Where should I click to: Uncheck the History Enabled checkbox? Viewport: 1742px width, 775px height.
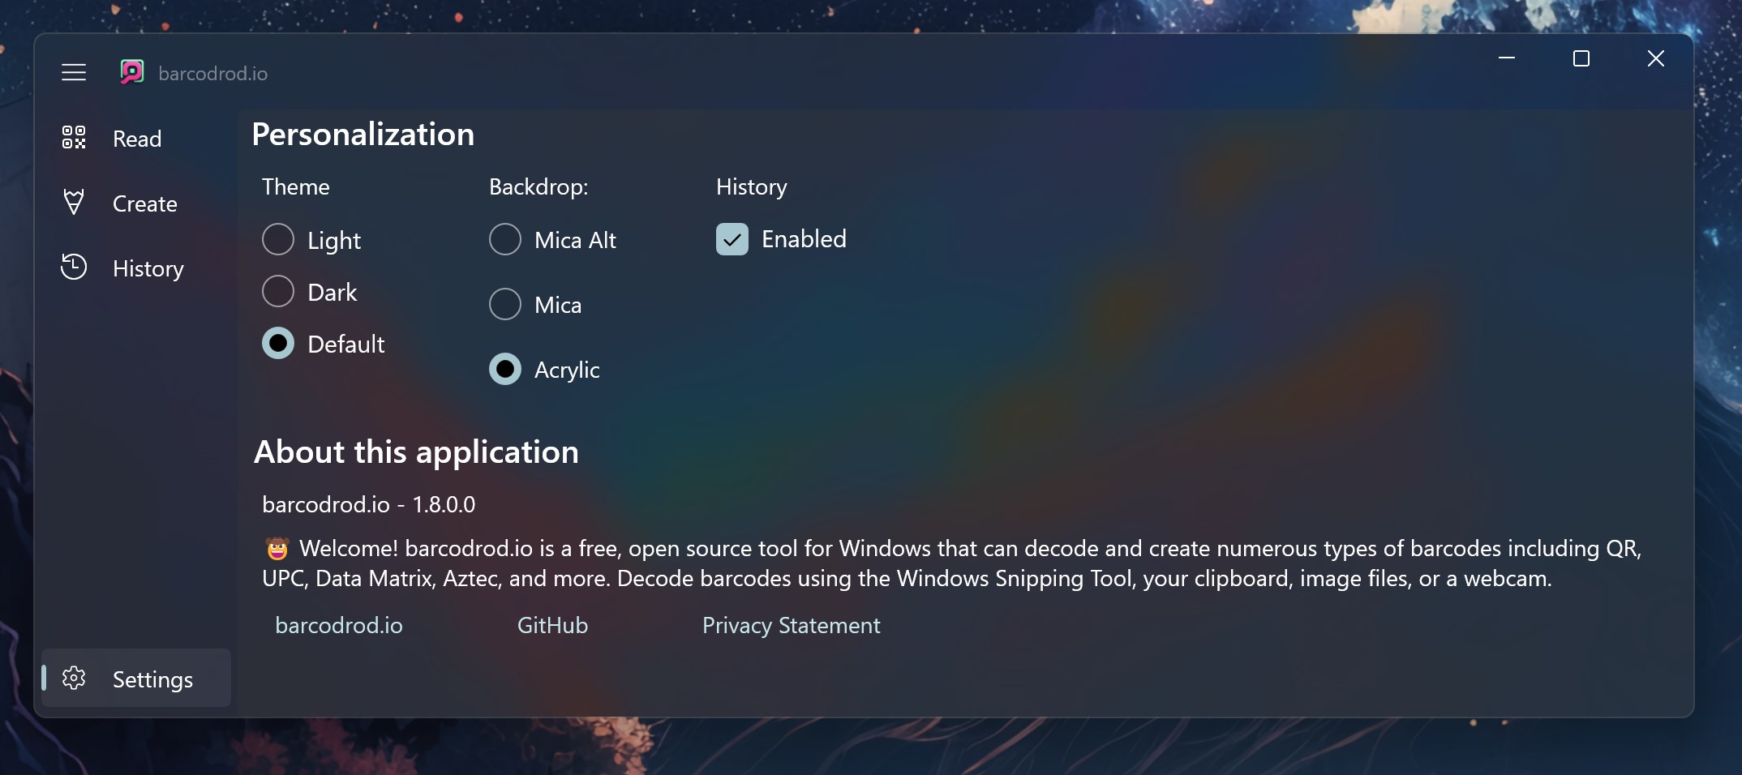click(732, 239)
